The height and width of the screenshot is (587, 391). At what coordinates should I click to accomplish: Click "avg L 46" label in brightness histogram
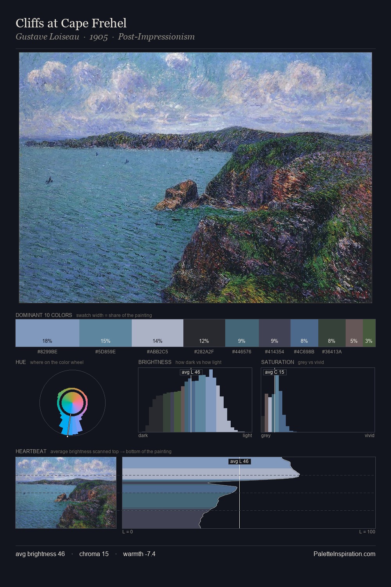(x=191, y=372)
